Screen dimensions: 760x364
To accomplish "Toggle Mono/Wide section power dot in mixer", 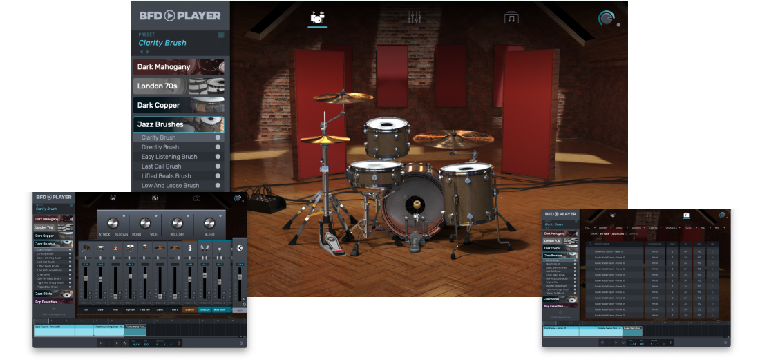I will pos(156,215).
